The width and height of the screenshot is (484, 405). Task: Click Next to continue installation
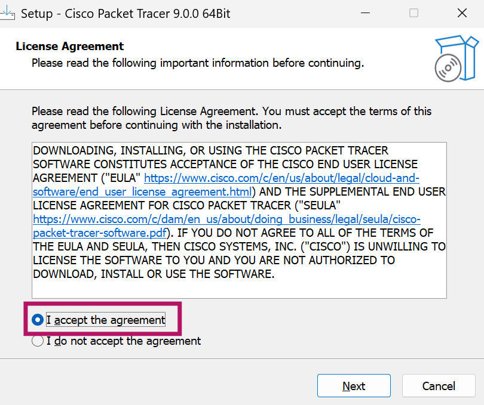coord(354,385)
